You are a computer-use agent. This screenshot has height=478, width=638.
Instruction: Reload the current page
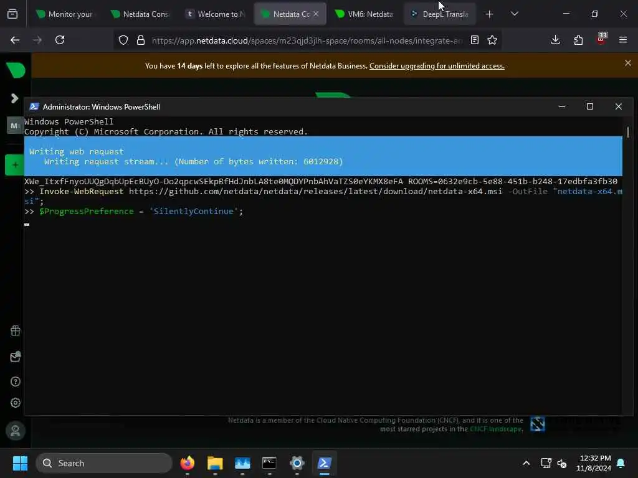coord(60,40)
